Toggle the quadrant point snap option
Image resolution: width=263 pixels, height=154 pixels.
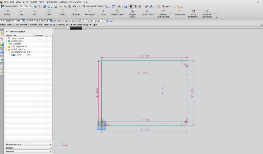(x=98, y=21)
